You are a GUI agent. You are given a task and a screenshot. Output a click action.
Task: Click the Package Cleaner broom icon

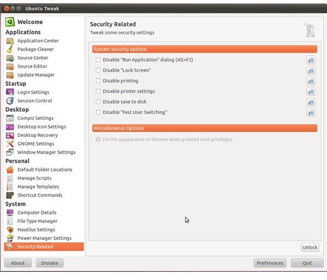pos(10,49)
